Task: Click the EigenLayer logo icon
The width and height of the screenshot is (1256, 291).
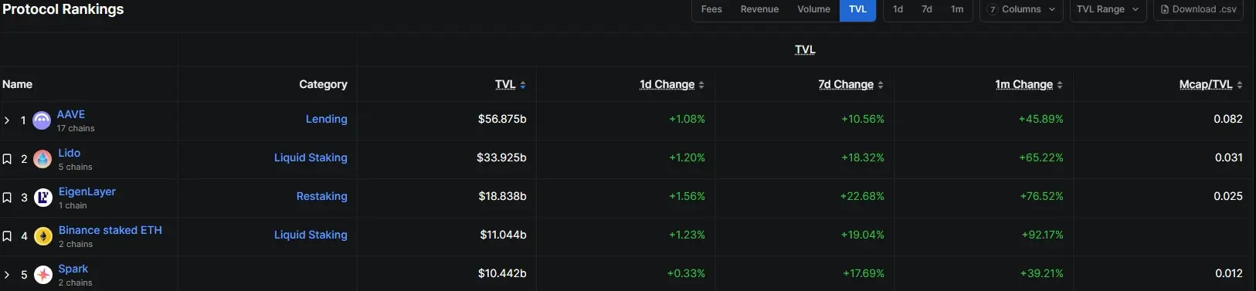Action: 43,198
